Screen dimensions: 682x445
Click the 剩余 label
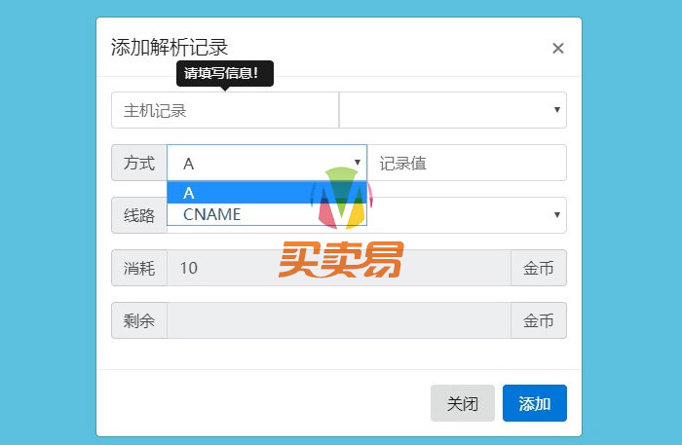click(x=139, y=320)
